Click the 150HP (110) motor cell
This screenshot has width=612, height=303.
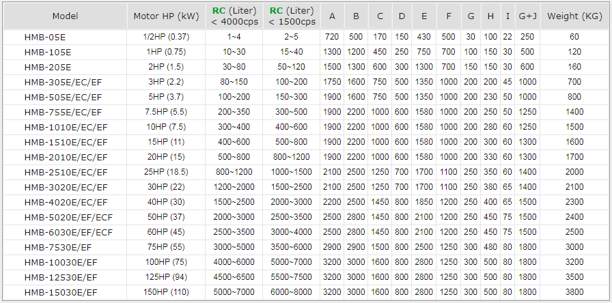click(167, 292)
